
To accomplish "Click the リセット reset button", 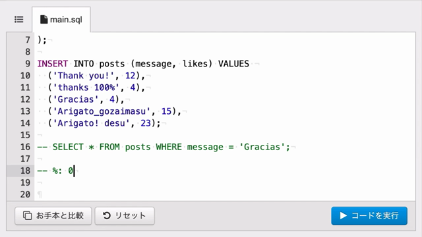I will point(125,216).
